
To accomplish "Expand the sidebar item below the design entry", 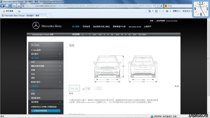I will click(x=60, y=66).
